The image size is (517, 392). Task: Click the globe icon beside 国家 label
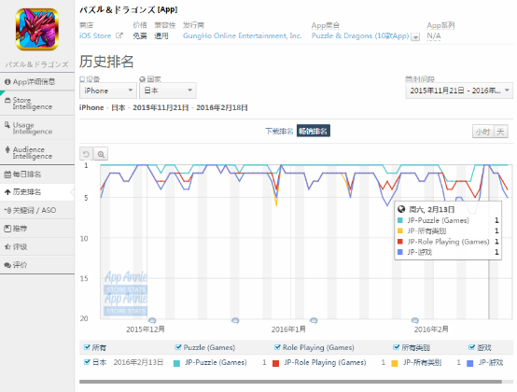pyautogui.click(x=143, y=79)
